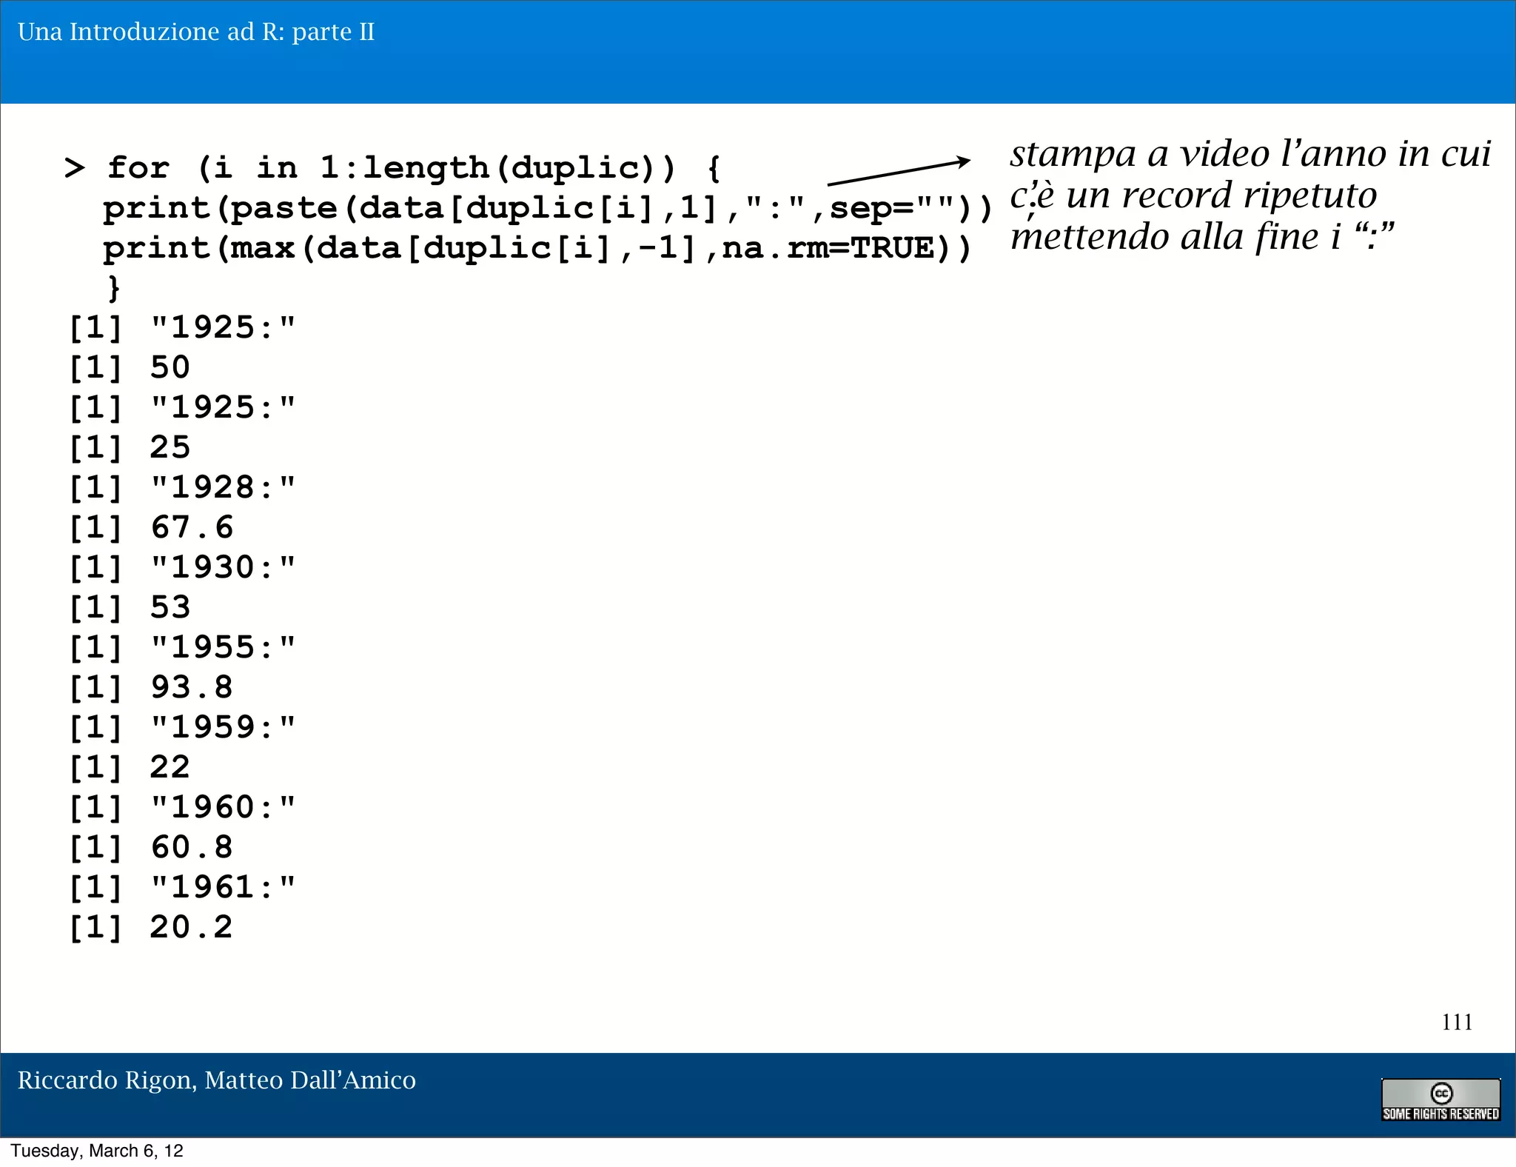This screenshot has width=1516, height=1167.
Task: Click the first "1925:" output line
Action: [x=182, y=328]
